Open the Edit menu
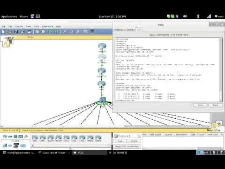Screen dimensions: 225x169 (10, 27)
